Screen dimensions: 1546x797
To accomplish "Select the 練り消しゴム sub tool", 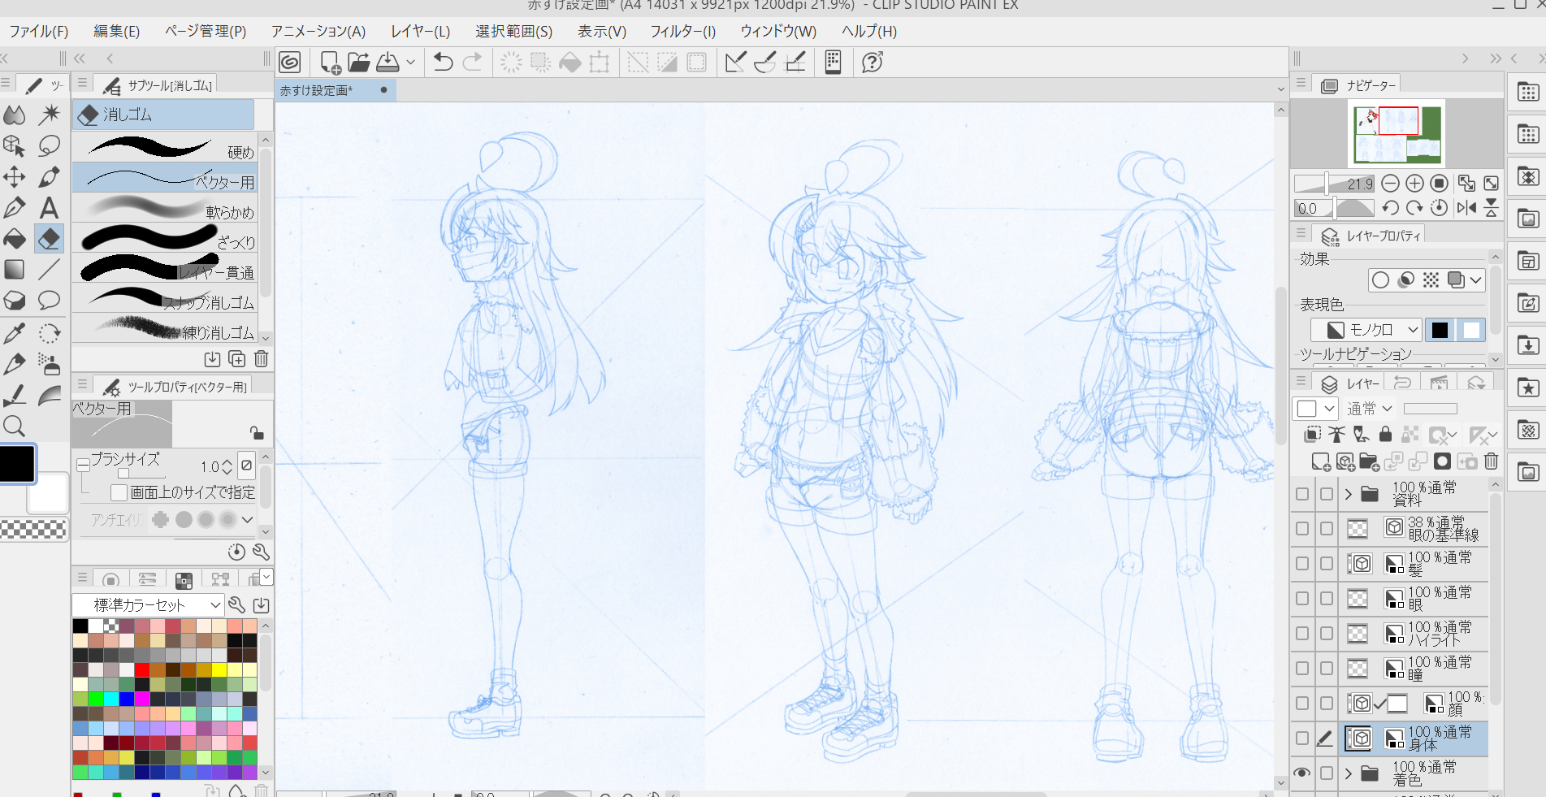I will tap(165, 327).
